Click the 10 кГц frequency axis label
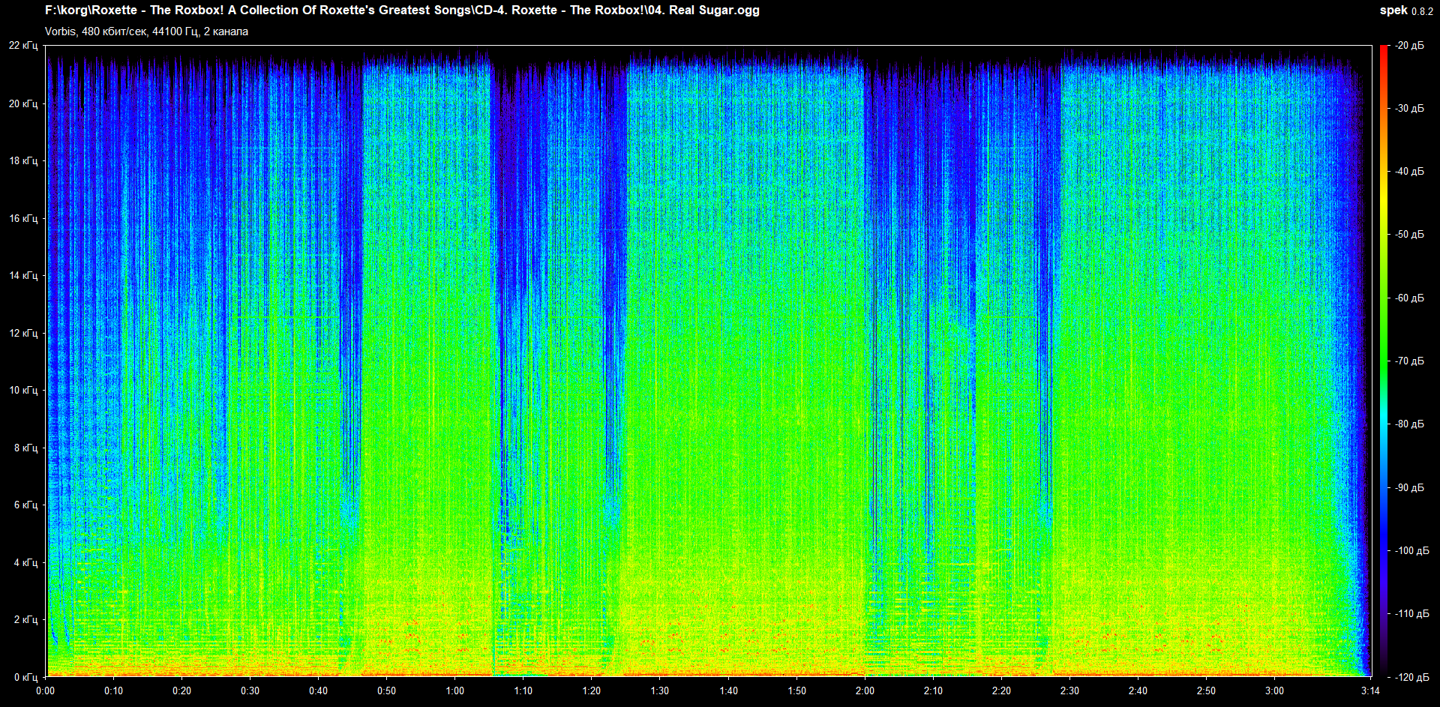 23,391
